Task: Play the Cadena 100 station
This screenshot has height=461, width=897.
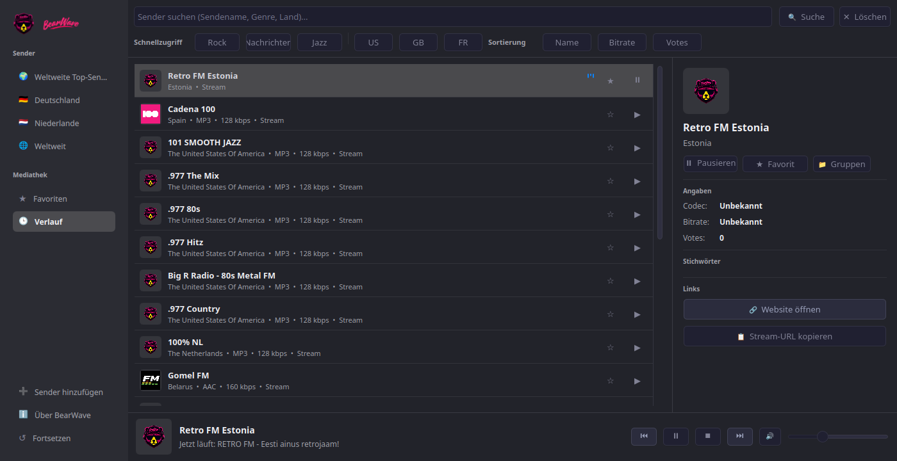Action: (637, 115)
